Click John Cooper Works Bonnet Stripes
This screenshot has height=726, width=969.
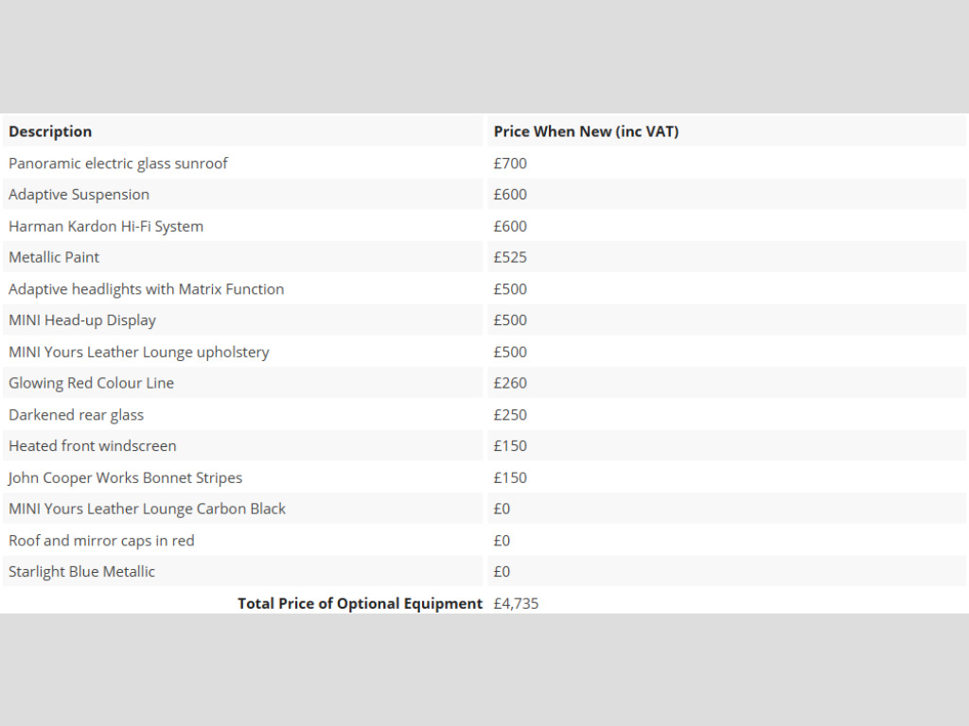pos(125,477)
